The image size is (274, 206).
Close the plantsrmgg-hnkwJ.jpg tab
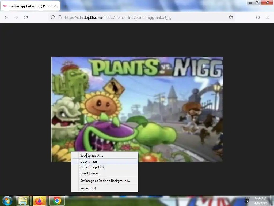(x=55, y=6)
